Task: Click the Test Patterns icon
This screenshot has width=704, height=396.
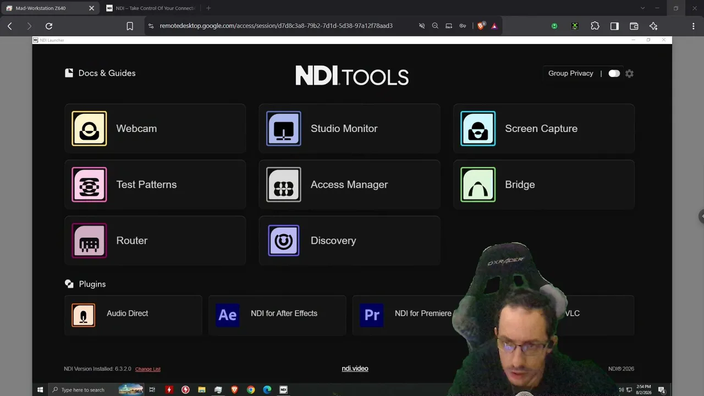Action: click(x=89, y=185)
